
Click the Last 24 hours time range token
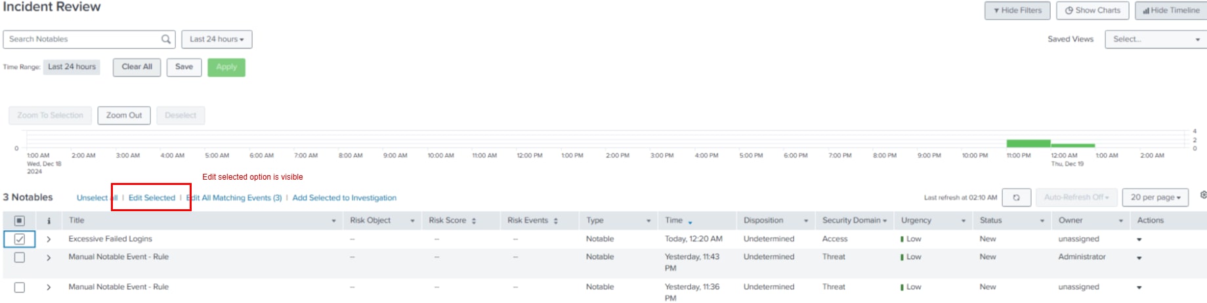click(72, 67)
